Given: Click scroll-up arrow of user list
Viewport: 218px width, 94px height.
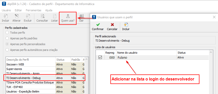Looking at the screenshot, I should [211, 53].
